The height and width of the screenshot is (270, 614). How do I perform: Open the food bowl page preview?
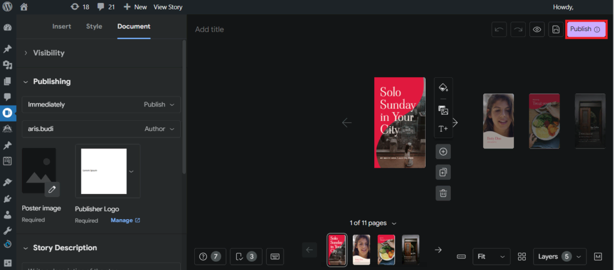(x=544, y=121)
